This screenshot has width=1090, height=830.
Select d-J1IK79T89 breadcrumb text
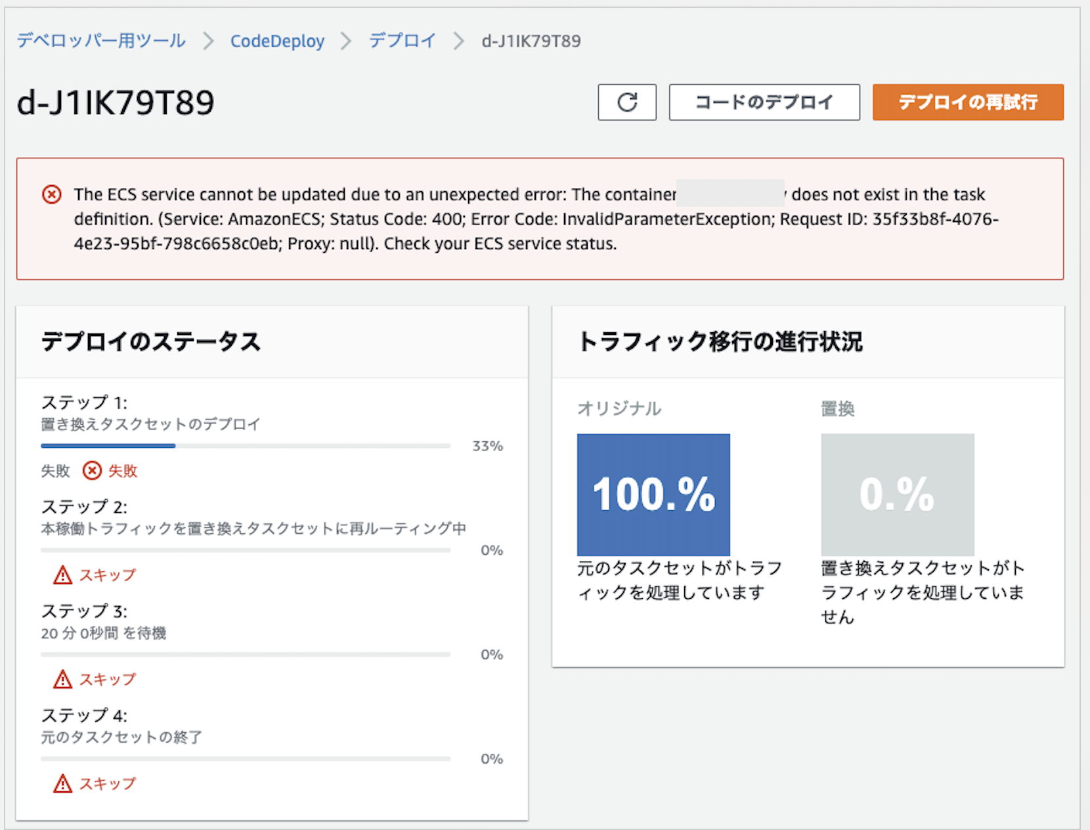tap(531, 41)
